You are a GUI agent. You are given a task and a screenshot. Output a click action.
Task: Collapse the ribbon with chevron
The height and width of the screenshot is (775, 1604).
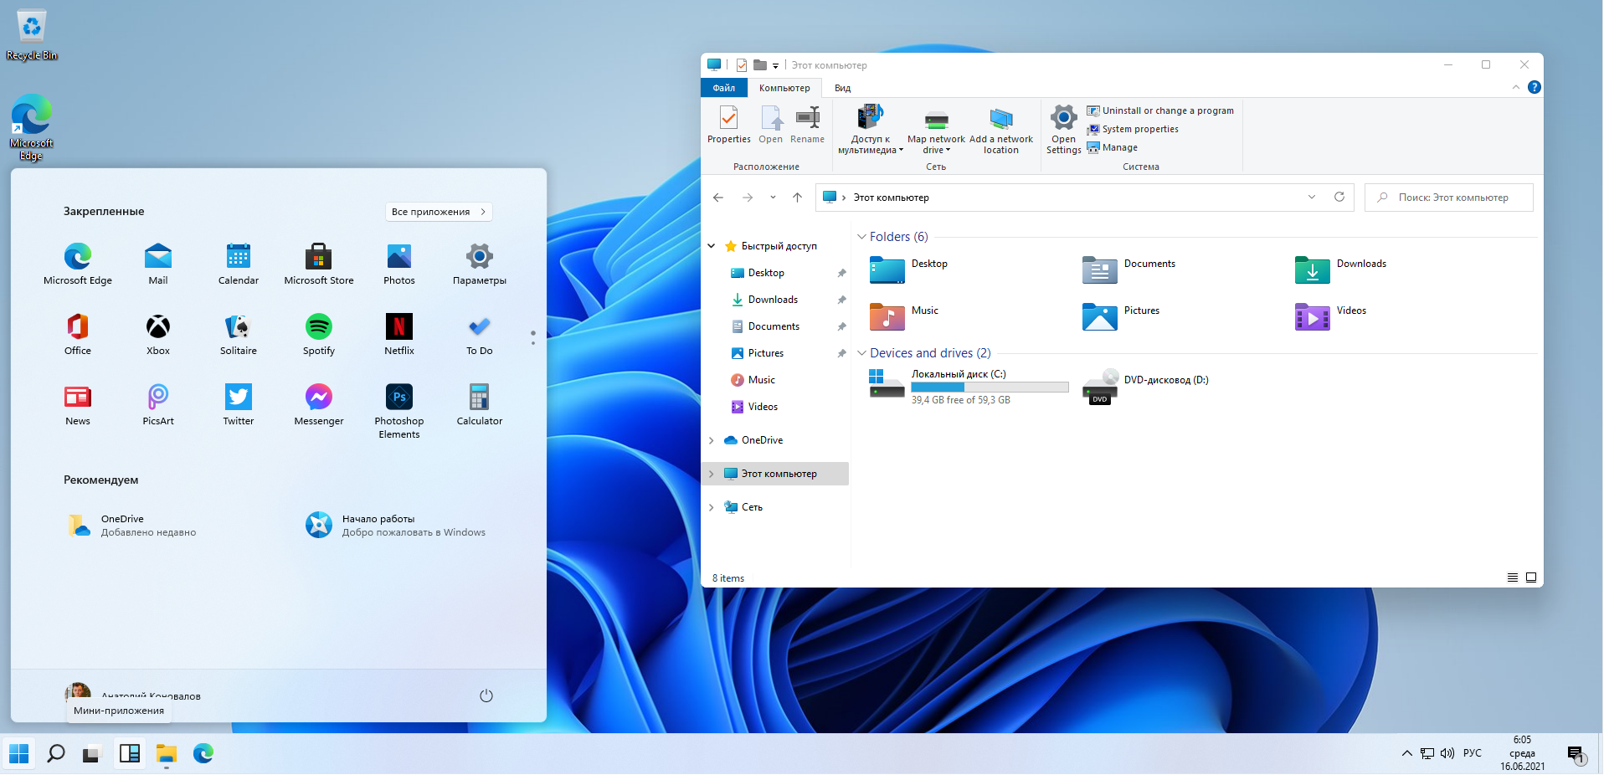[x=1516, y=87]
